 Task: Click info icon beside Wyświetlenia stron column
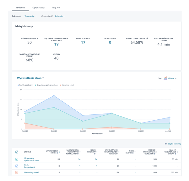point(57,153)
